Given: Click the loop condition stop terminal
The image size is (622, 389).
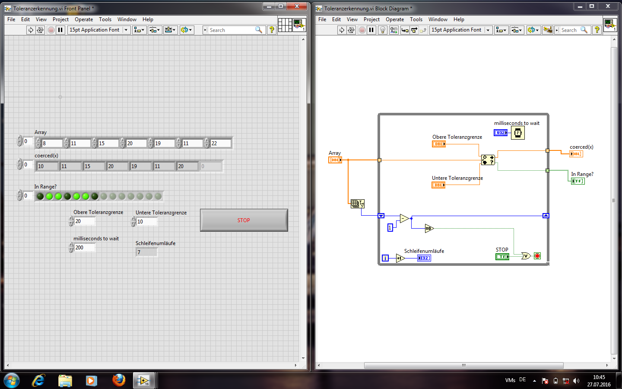Looking at the screenshot, I should (x=537, y=256).
